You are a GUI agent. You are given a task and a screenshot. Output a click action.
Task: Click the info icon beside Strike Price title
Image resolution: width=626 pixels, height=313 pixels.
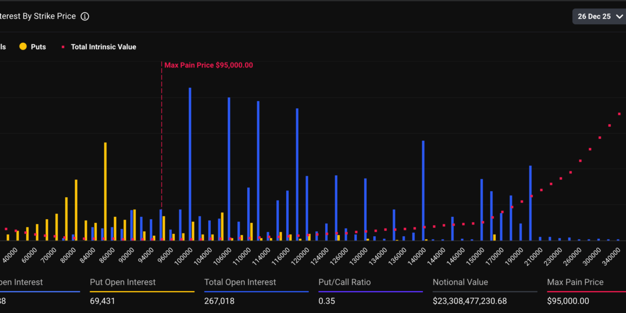[85, 16]
